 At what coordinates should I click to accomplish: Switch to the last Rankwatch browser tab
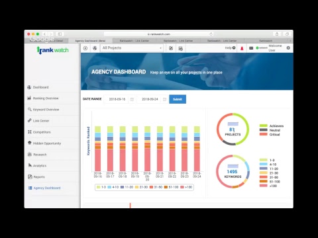tap(266, 41)
